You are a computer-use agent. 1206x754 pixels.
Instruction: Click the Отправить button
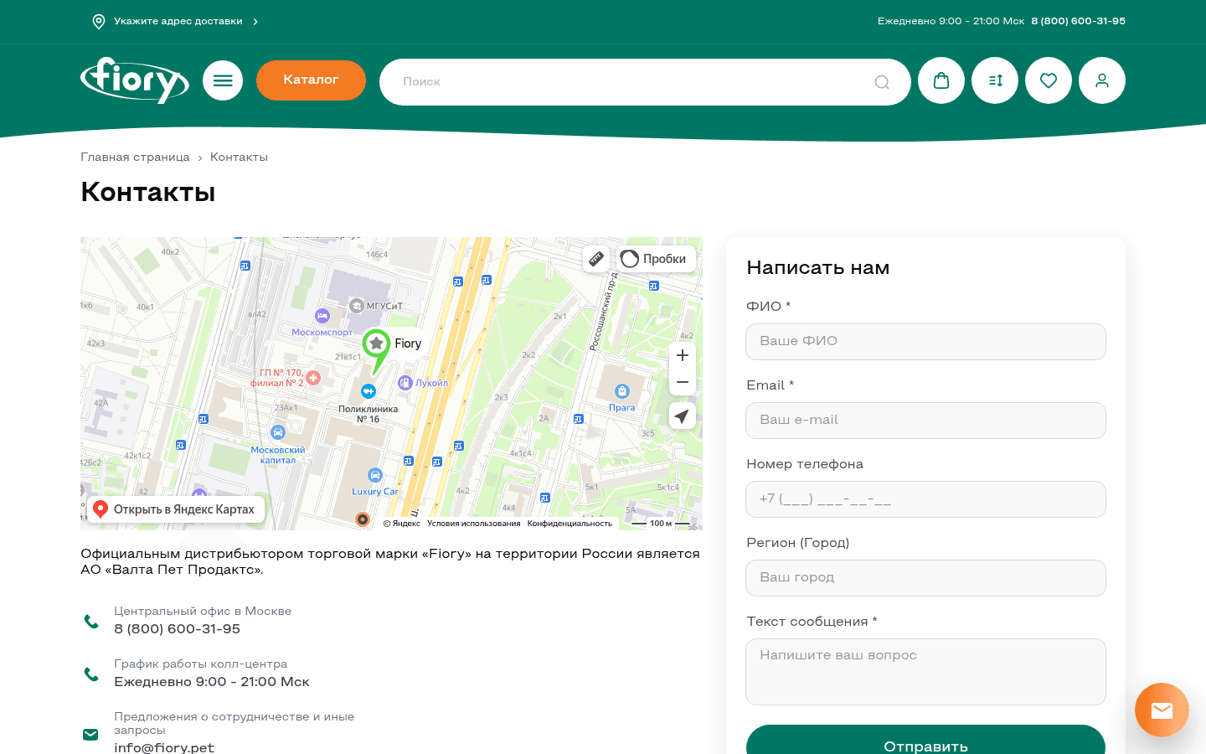pyautogui.click(x=925, y=740)
